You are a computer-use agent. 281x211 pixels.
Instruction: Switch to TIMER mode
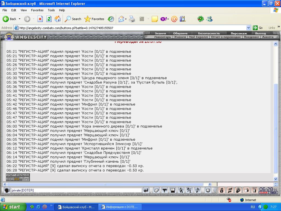click(273, 193)
